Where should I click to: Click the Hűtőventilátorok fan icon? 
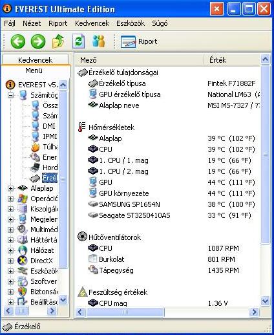point(82,237)
